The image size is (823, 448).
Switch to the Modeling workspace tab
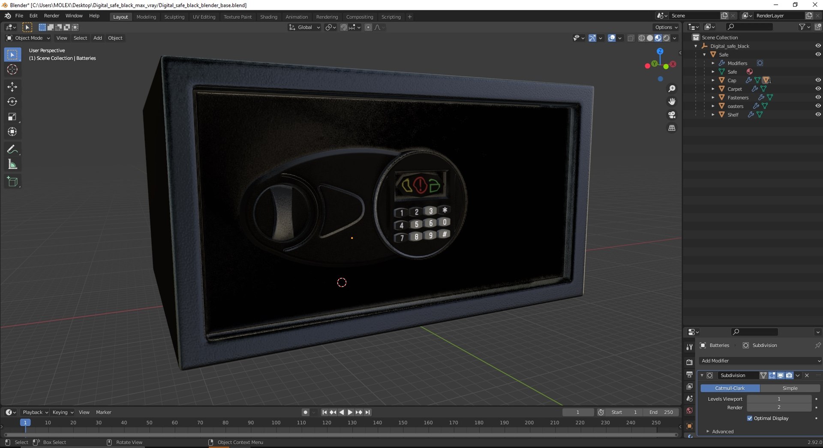point(146,17)
